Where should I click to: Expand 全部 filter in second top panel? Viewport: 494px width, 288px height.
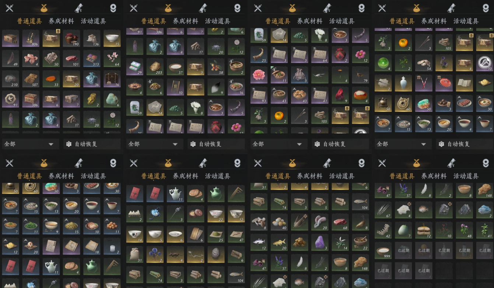[154, 144]
